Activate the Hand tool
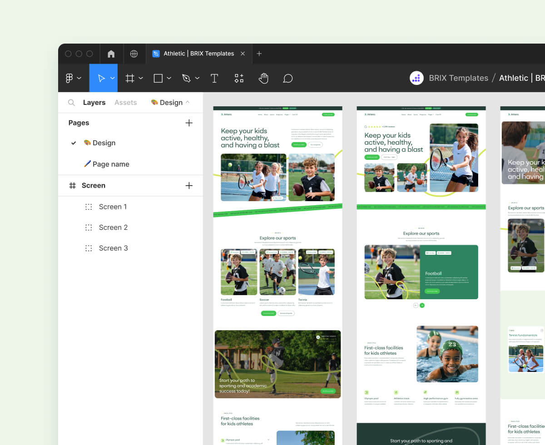Image resolution: width=545 pixels, height=445 pixels. click(263, 78)
